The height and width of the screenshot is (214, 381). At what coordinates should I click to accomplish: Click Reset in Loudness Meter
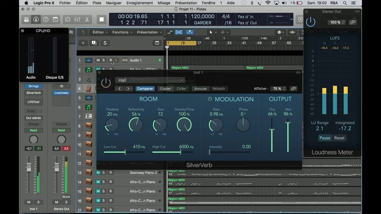(x=339, y=138)
